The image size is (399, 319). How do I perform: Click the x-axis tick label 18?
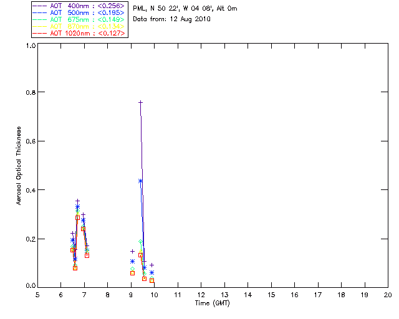tap(341, 295)
